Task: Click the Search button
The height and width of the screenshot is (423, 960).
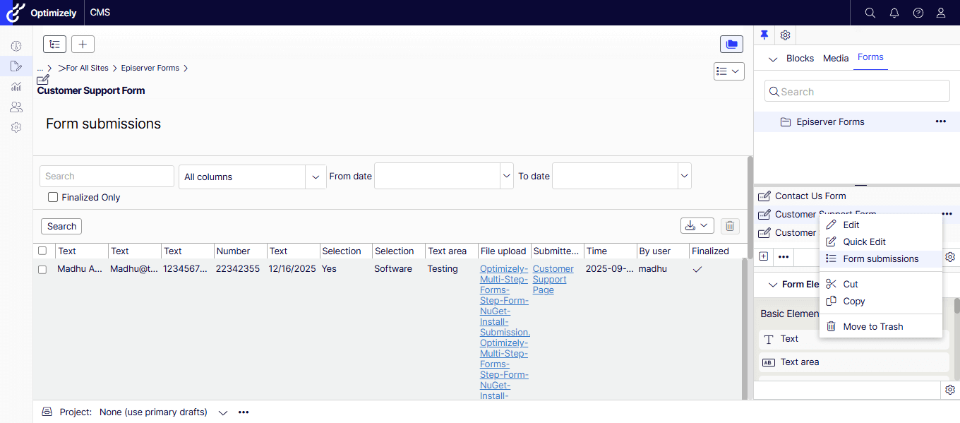Action: pos(61,227)
